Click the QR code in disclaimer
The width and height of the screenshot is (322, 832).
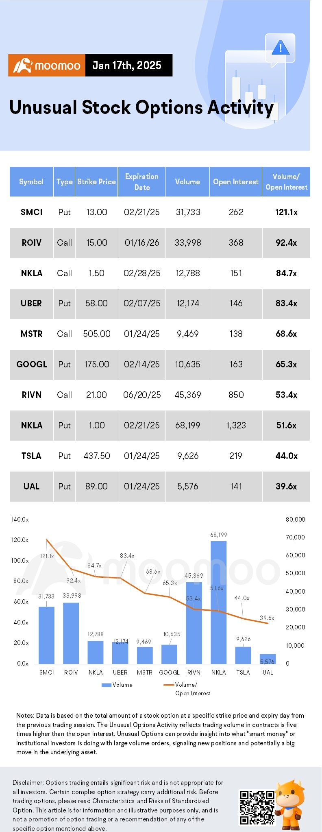tap(257, 808)
